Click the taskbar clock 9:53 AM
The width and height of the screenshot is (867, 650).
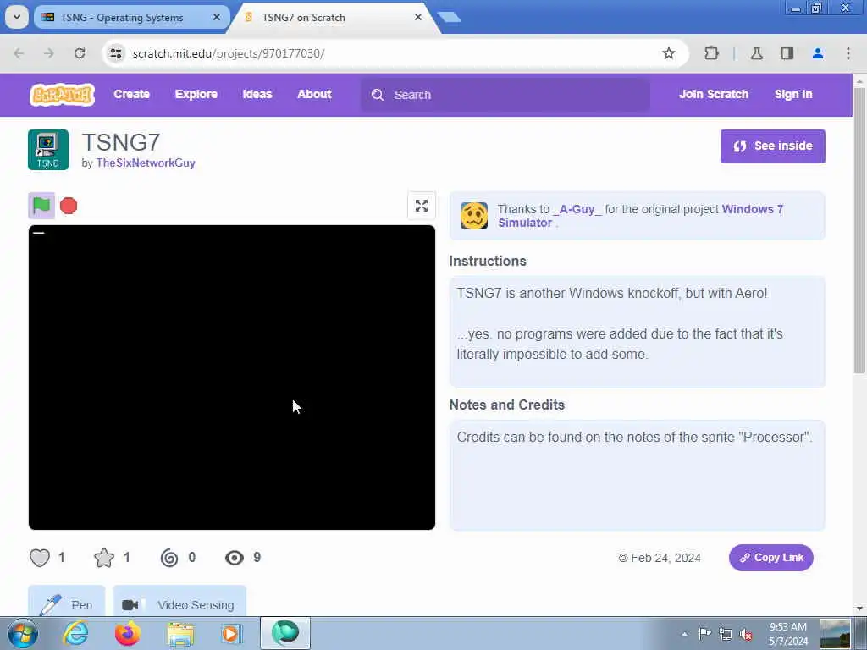click(788, 634)
